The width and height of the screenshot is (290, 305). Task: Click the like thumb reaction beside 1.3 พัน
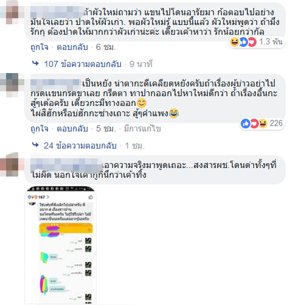[243, 42]
